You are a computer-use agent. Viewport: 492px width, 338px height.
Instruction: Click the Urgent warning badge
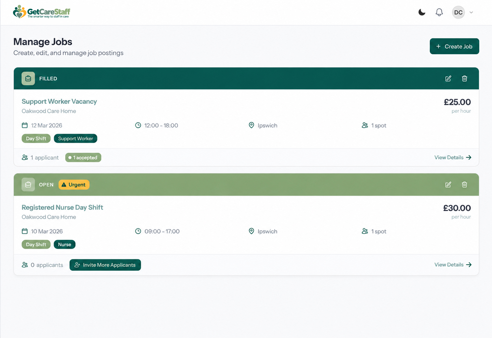74,185
